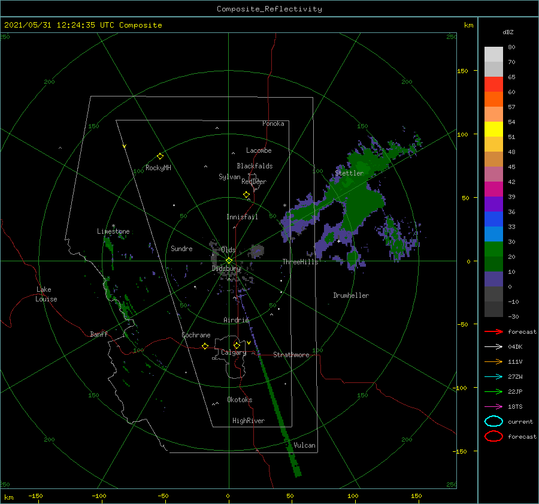Viewport: 539px width, 504px height.
Task: Click the Ponoka label
Action: click(x=273, y=123)
